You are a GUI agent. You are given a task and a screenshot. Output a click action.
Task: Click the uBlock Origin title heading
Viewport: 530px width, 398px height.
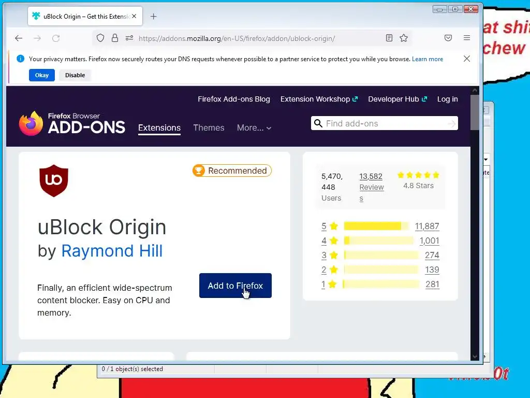(102, 227)
